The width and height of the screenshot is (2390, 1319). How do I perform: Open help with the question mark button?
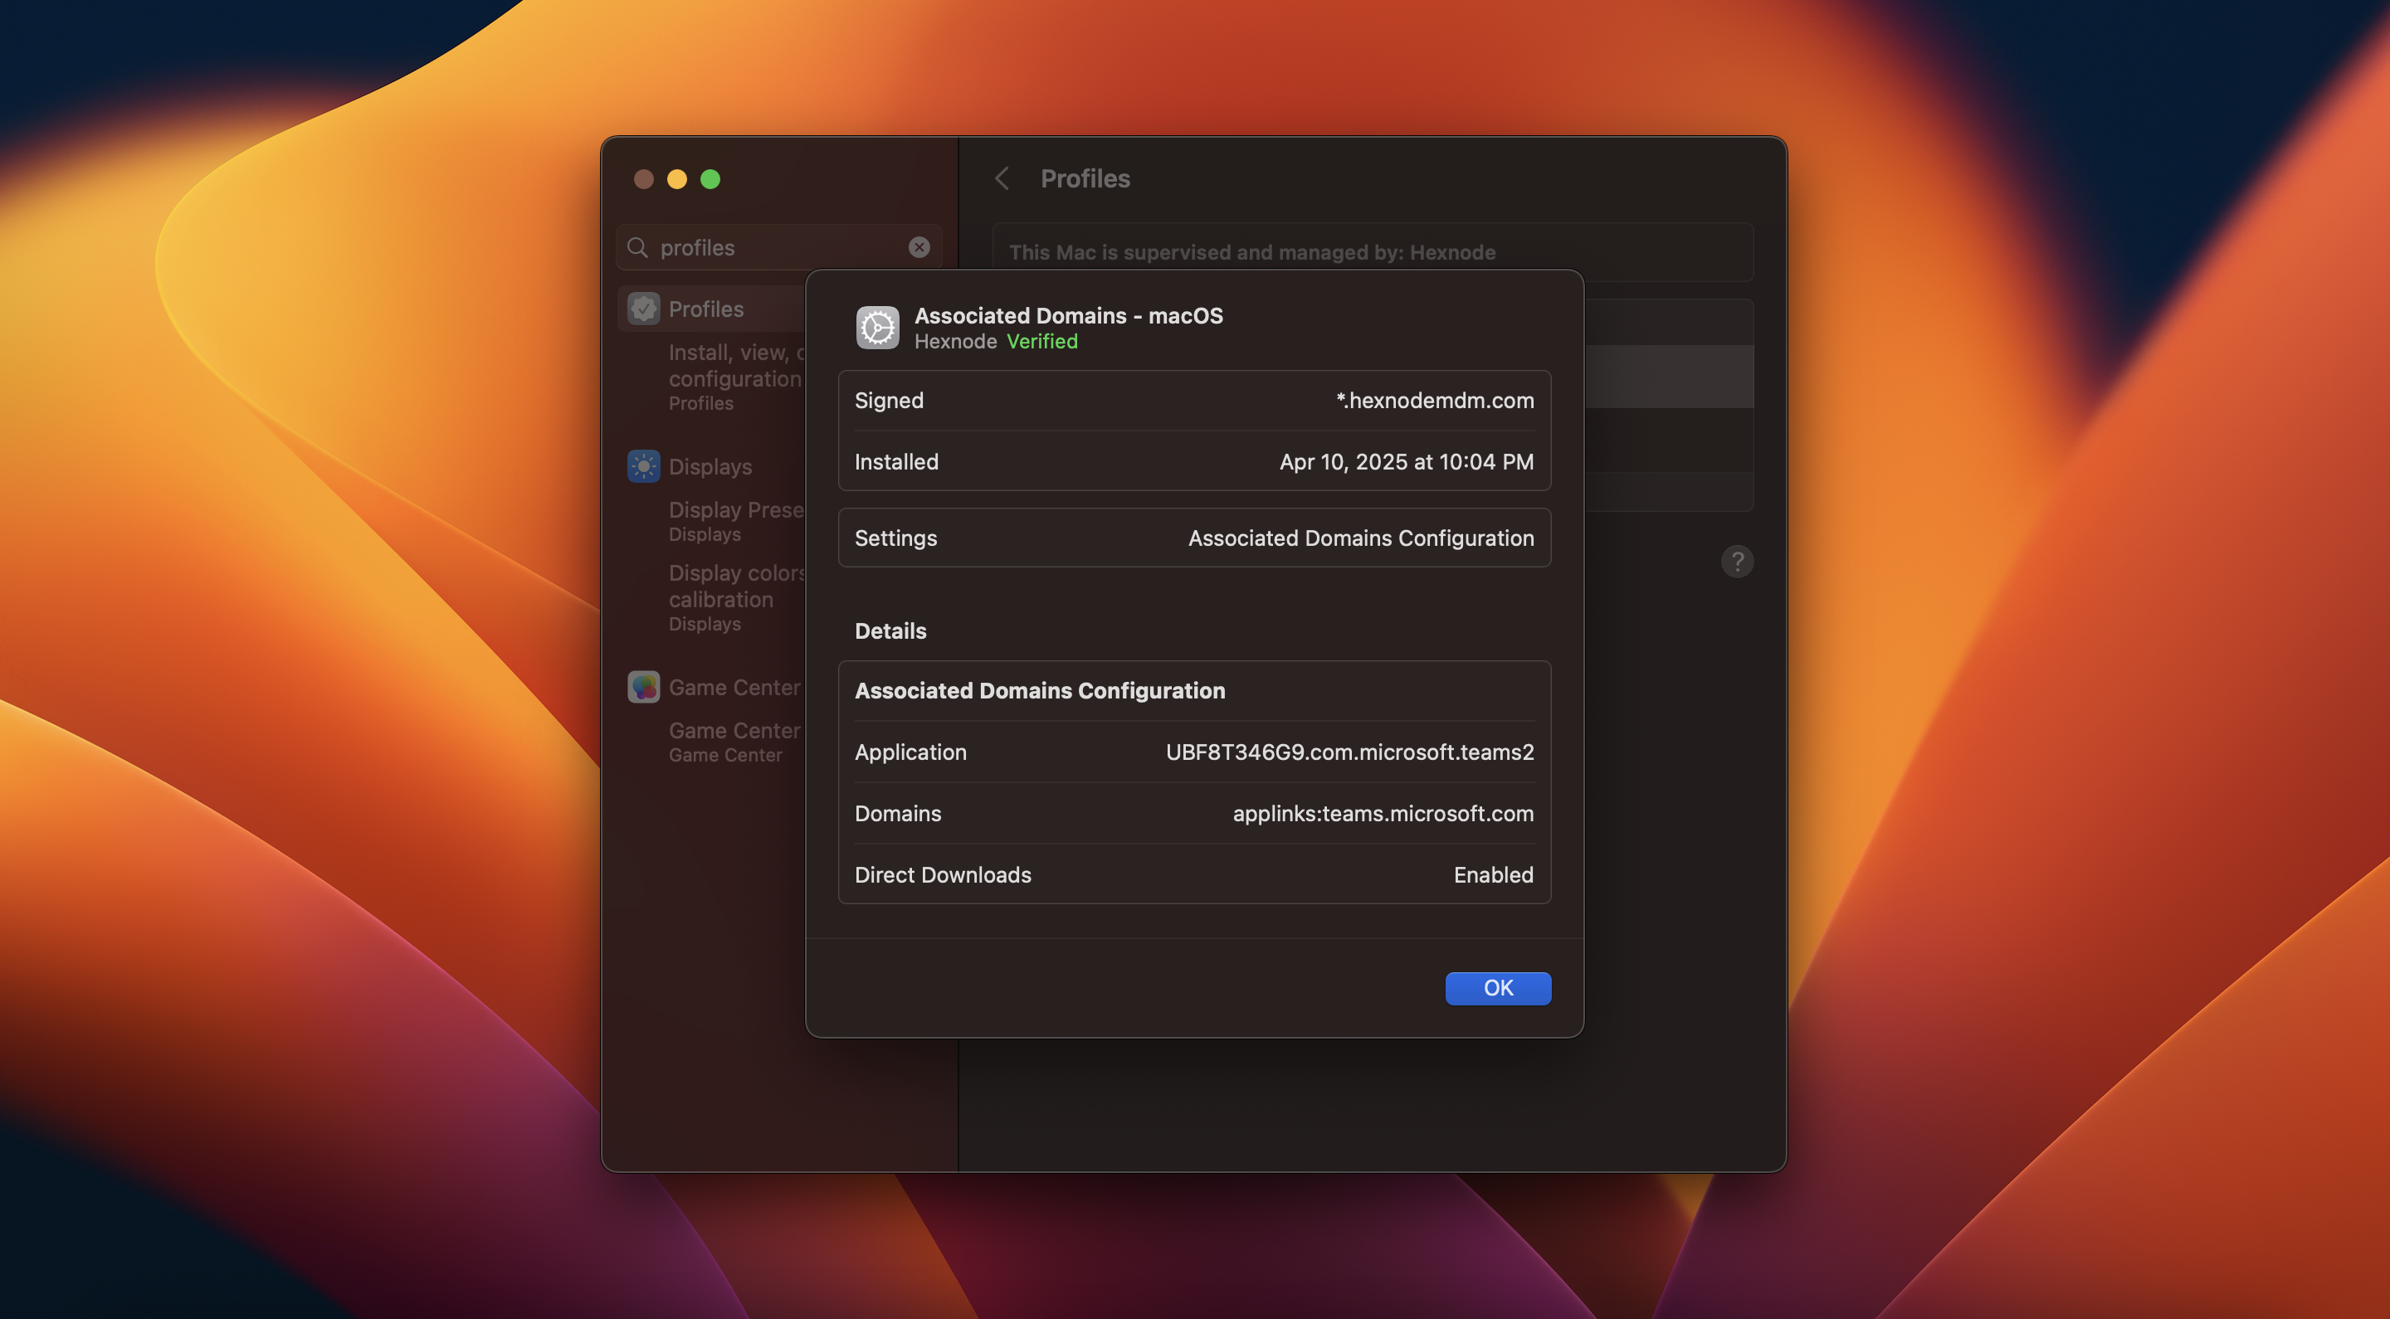coord(1737,561)
